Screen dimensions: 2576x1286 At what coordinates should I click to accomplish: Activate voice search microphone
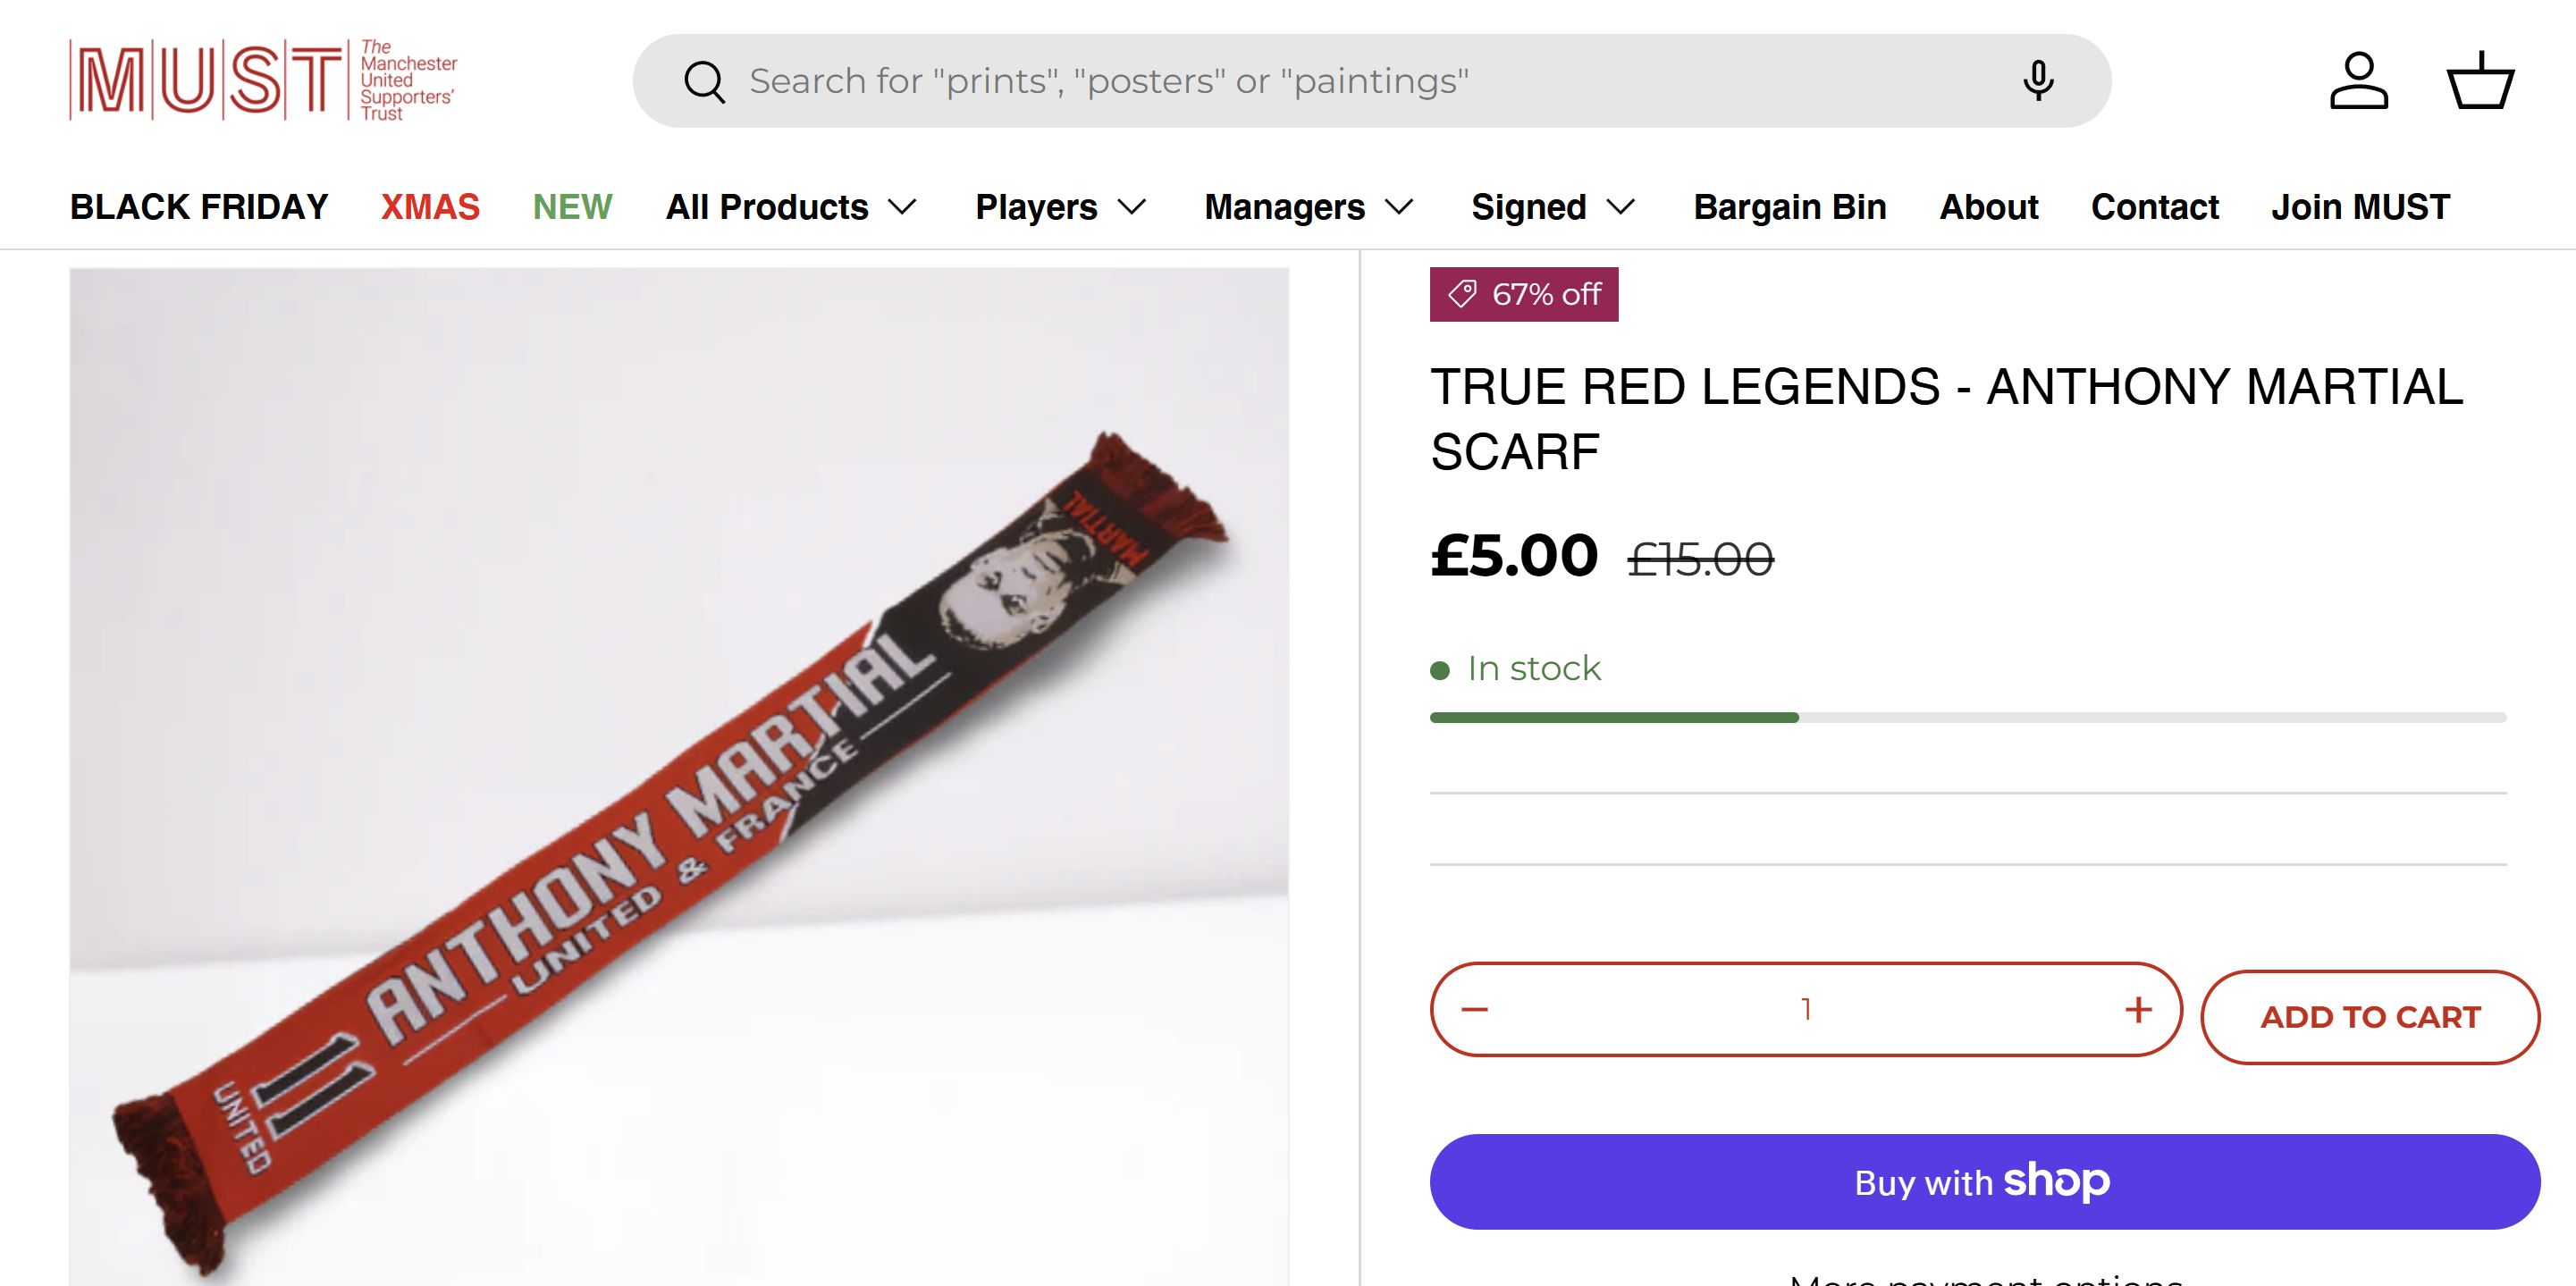click(2038, 81)
